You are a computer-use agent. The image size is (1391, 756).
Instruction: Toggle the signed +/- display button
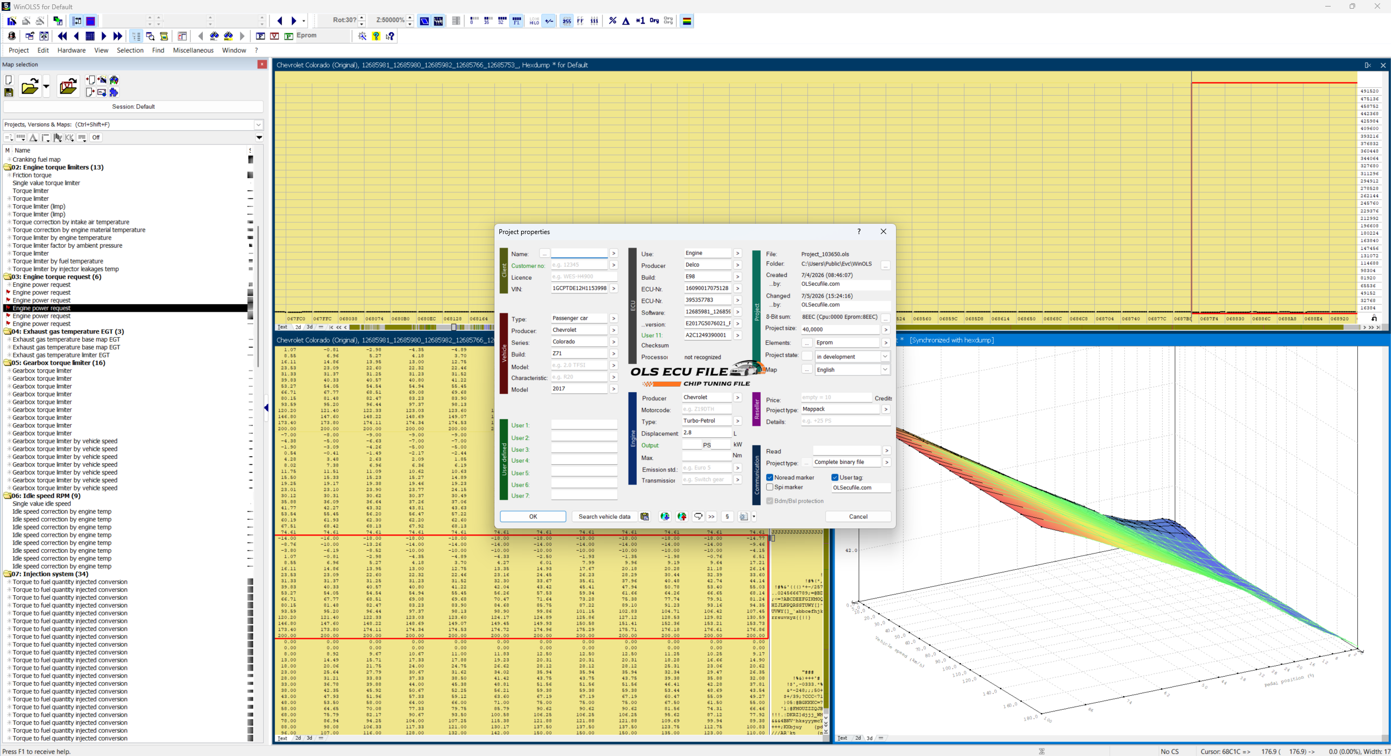click(549, 21)
